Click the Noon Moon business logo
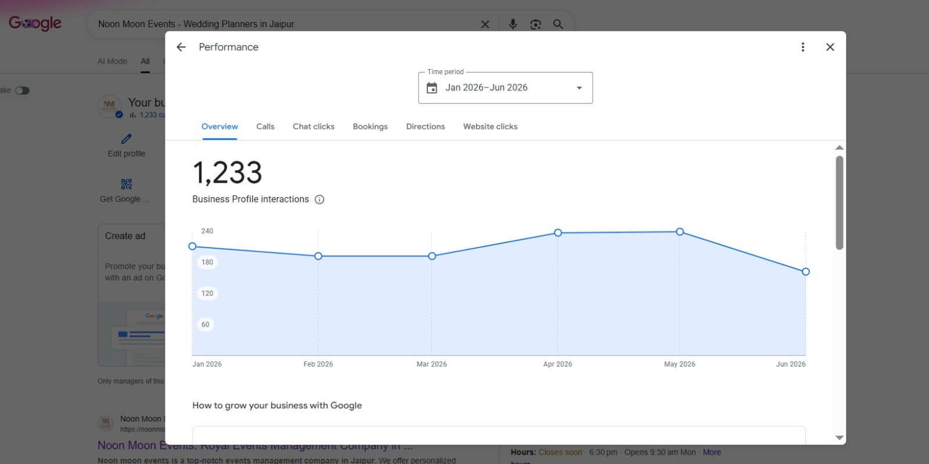Viewport: 929px width, 464px height. (109, 106)
